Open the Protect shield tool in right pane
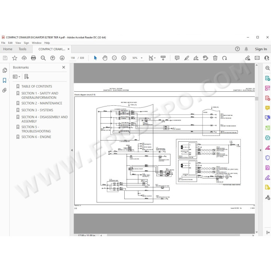 tap(268, 158)
